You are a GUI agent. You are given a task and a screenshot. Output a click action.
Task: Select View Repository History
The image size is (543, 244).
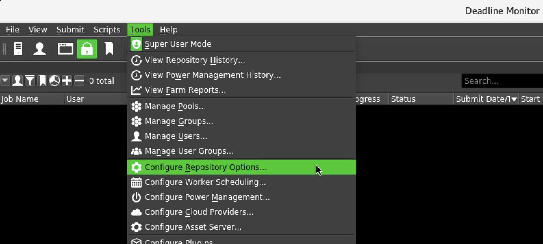pyautogui.click(x=242, y=60)
